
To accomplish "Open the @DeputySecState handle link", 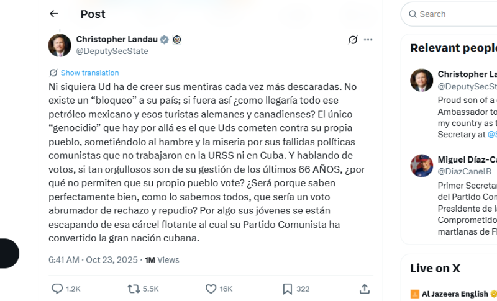I will (x=112, y=51).
